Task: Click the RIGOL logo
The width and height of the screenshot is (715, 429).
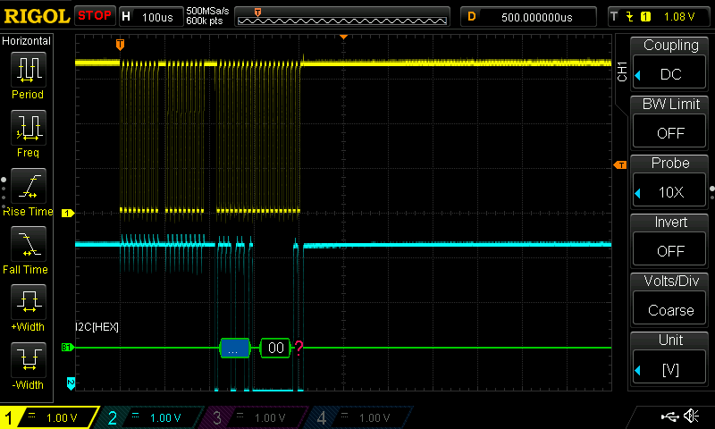Action: pos(36,15)
